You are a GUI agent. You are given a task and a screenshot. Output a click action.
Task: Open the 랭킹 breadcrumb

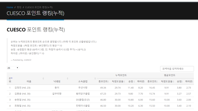pos(19,7)
